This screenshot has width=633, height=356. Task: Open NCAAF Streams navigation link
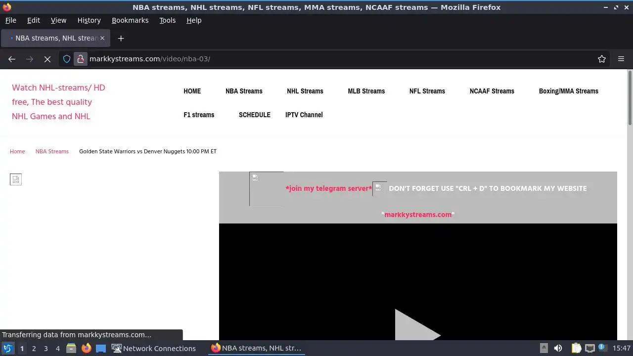(492, 91)
